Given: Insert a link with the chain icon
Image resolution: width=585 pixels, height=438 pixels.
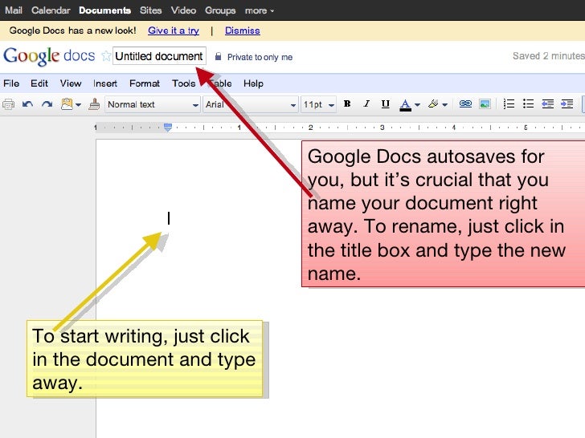Looking at the screenshot, I should click(465, 104).
